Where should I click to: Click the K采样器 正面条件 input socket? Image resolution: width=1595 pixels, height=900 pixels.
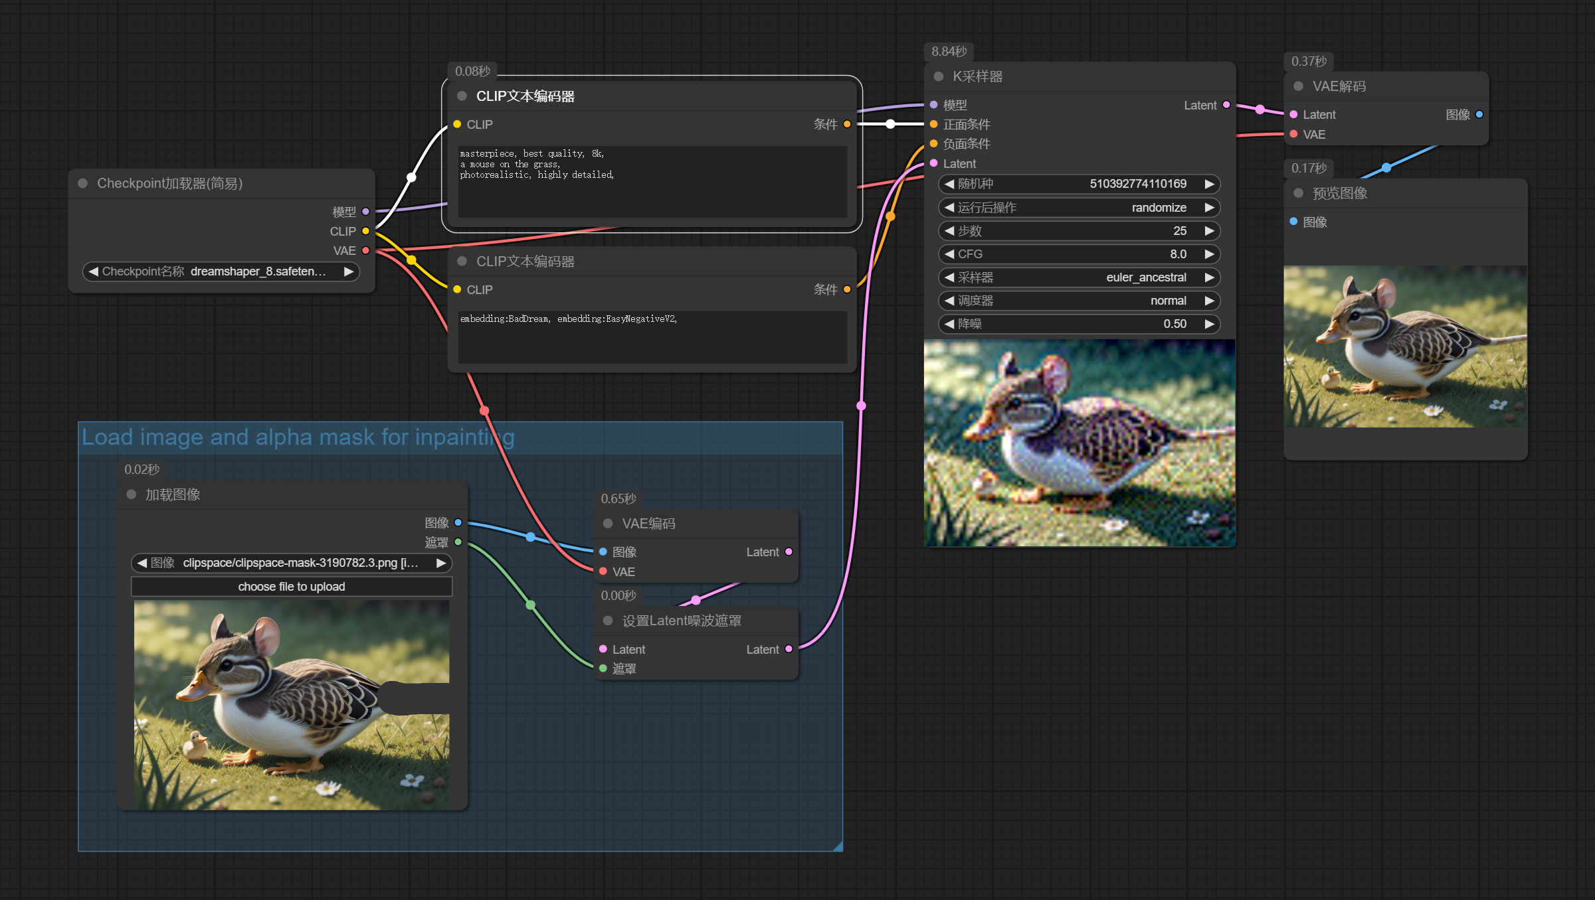pyautogui.click(x=933, y=124)
